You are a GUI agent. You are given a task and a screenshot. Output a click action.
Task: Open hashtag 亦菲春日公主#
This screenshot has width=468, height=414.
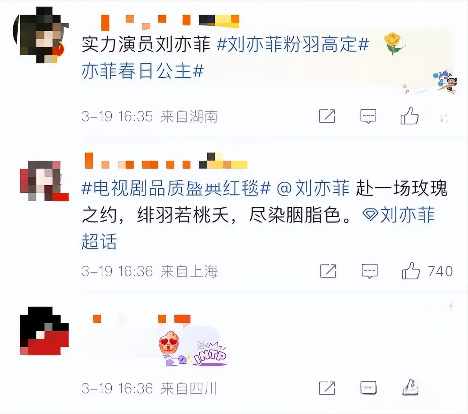point(143,71)
